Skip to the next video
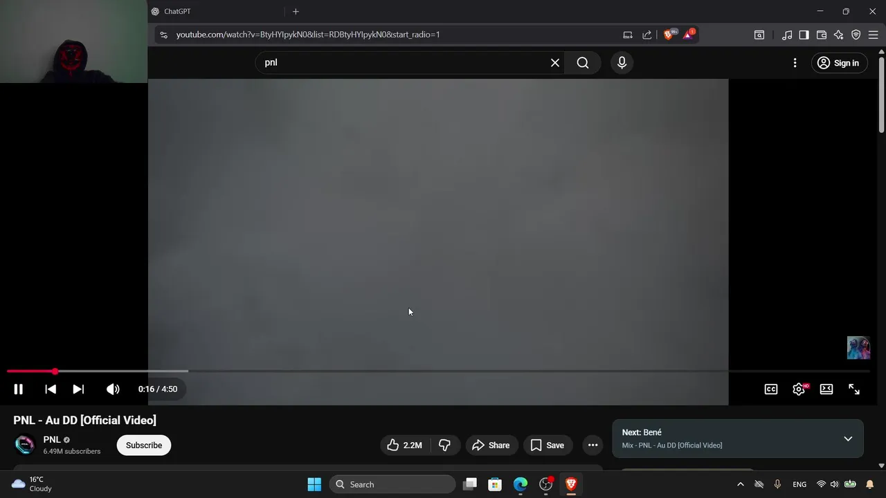886x498 pixels. (78, 389)
